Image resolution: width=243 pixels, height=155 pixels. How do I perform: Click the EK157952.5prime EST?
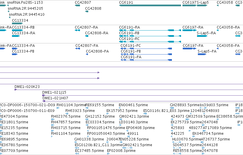coord(107,114)
